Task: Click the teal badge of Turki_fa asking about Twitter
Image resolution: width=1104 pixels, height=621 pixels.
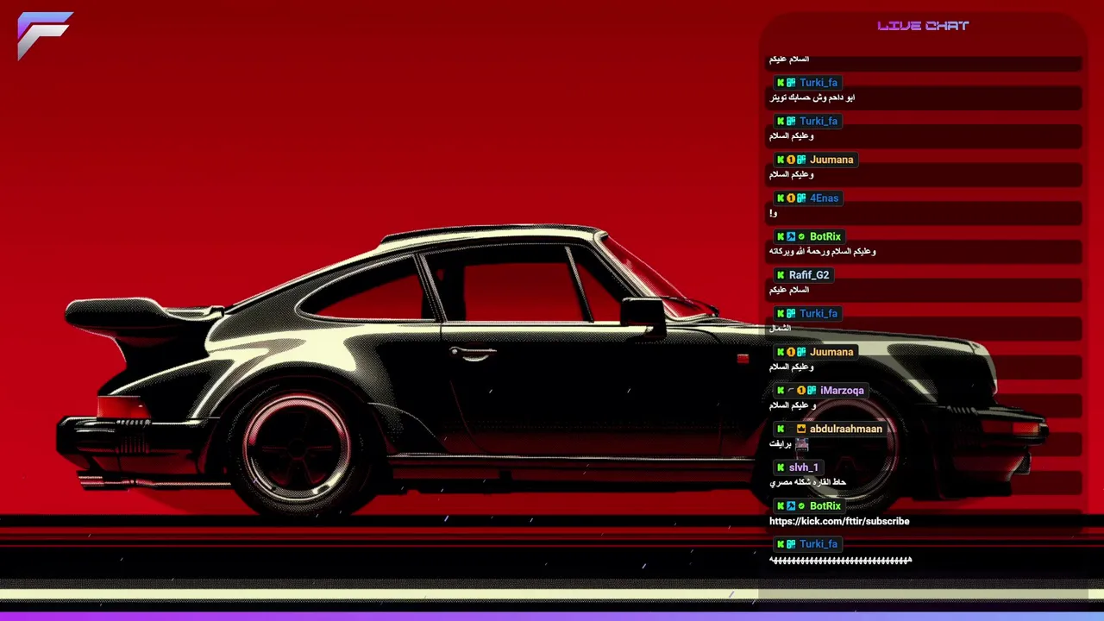Action: (791, 83)
